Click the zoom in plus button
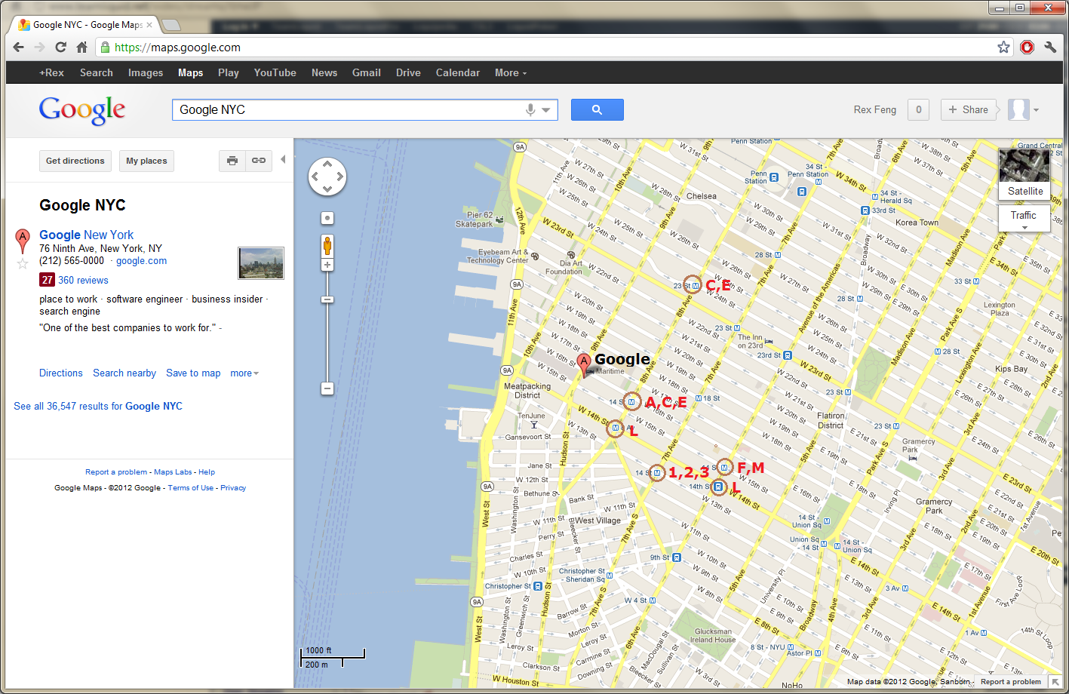 [x=327, y=265]
